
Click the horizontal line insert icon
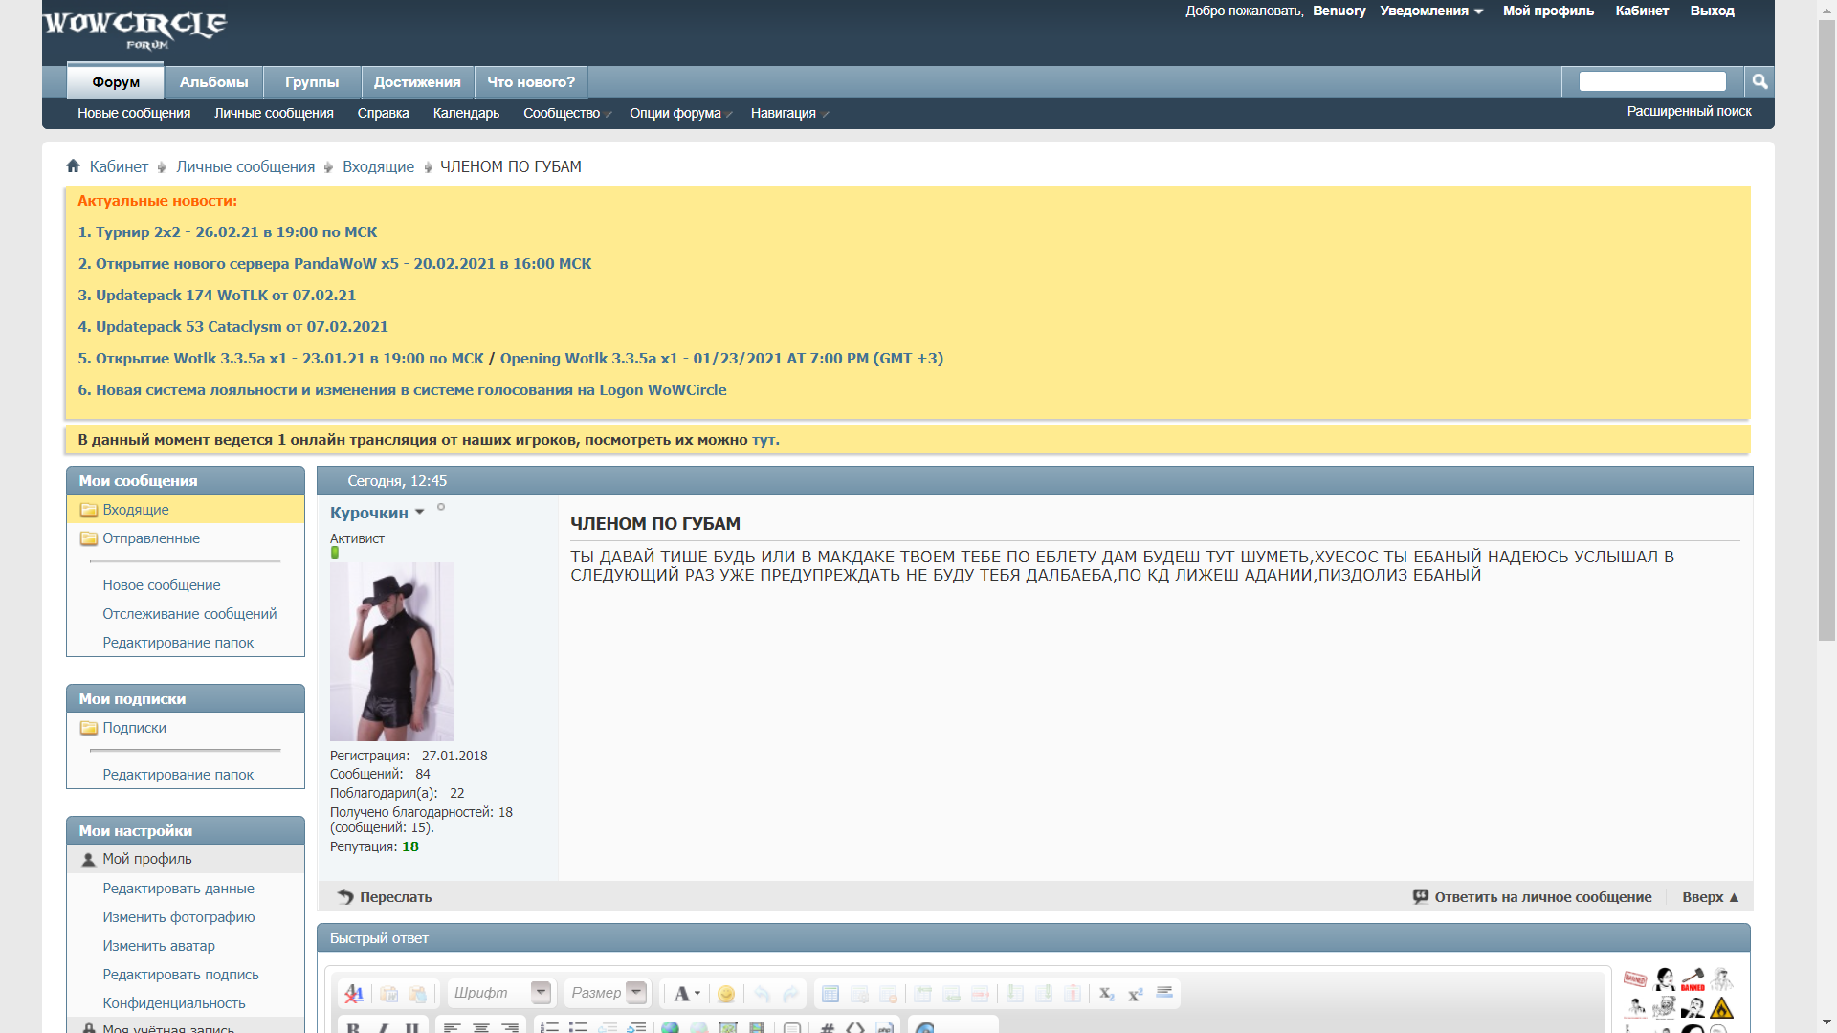pos(1164,993)
